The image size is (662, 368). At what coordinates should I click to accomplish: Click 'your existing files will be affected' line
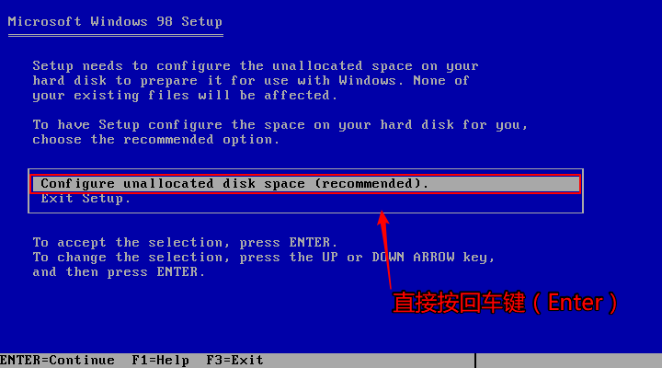(185, 96)
